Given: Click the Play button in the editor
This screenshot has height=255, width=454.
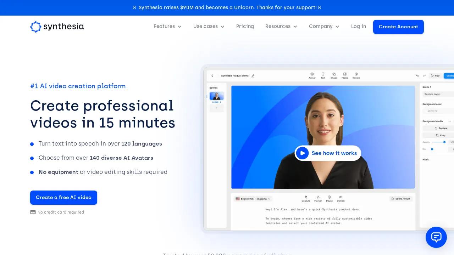Looking at the screenshot, I should click(435, 76).
